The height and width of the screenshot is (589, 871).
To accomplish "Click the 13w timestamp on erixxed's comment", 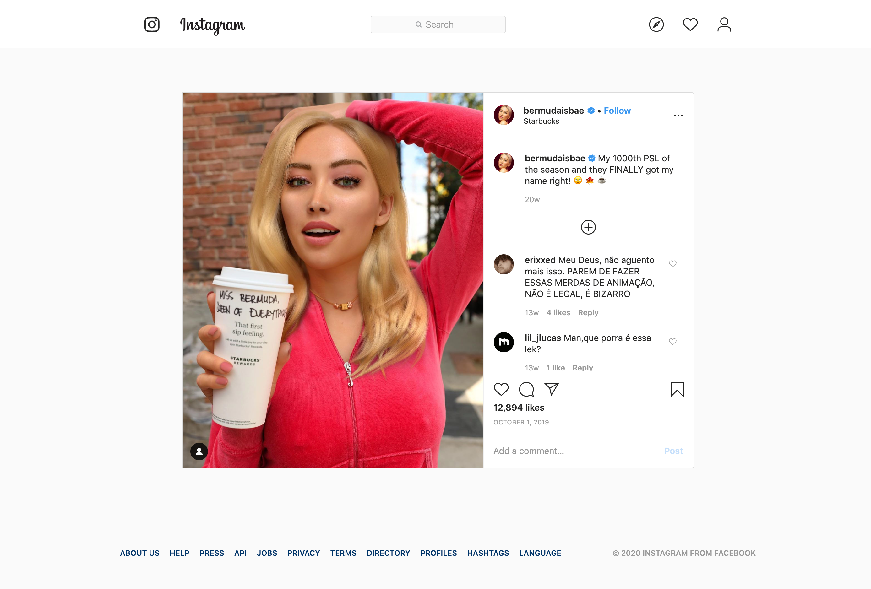I will pyautogui.click(x=531, y=312).
